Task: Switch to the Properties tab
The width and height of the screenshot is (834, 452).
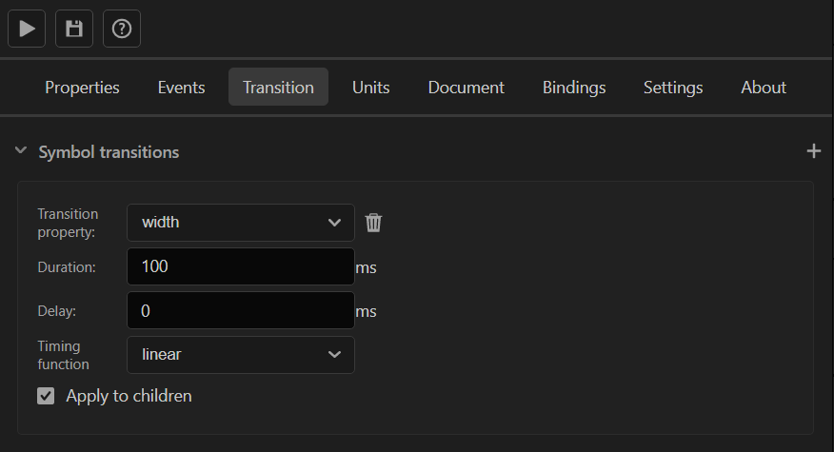Action: pos(82,88)
